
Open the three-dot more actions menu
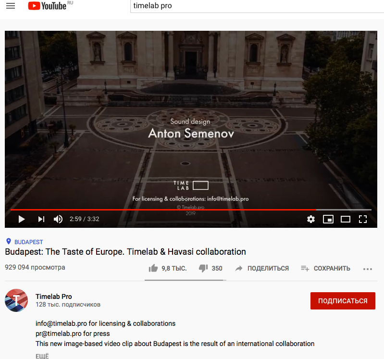coord(368,269)
